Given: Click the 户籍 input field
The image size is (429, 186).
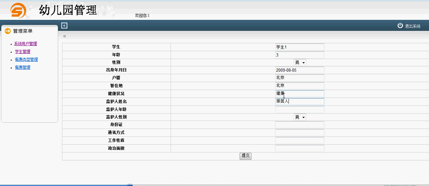Looking at the screenshot, I should tap(299, 78).
